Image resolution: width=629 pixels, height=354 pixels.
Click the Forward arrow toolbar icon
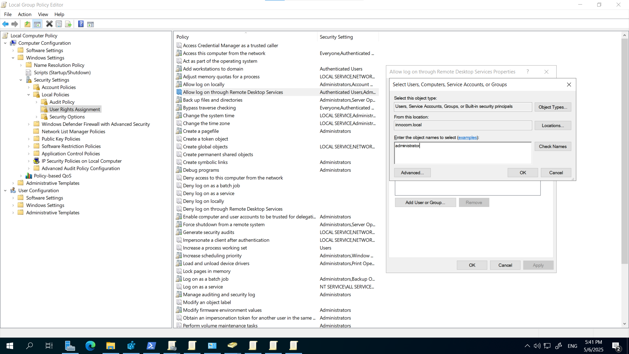(15, 24)
